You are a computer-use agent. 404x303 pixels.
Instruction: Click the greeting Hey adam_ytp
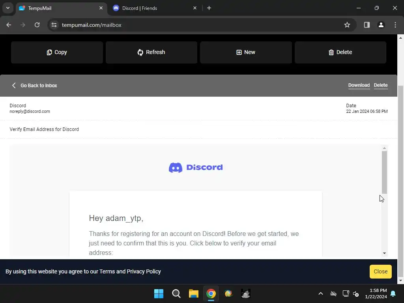pyautogui.click(x=116, y=219)
